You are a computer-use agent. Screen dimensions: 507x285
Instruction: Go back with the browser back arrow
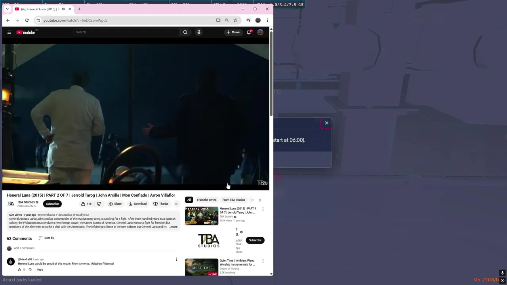point(8,20)
